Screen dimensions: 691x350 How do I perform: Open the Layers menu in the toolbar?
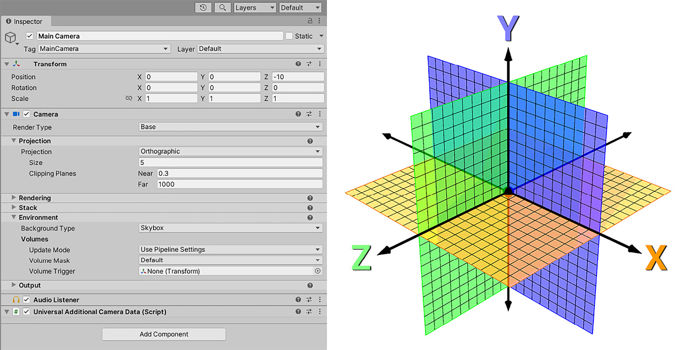pos(255,7)
